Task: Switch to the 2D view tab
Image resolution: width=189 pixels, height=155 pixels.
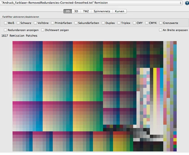Action: (x=68, y=11)
